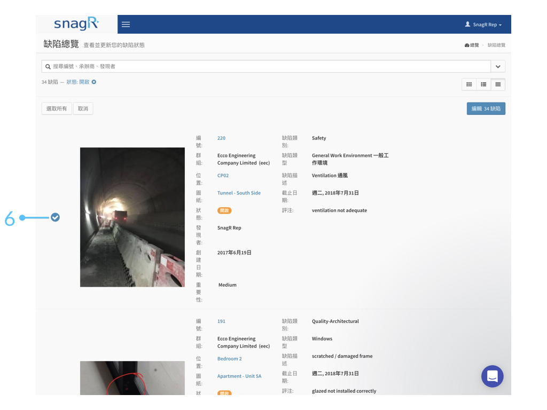The height and width of the screenshot is (410, 547).
Task: Click 'Quality-Architectural' category text
Action: tap(335, 321)
